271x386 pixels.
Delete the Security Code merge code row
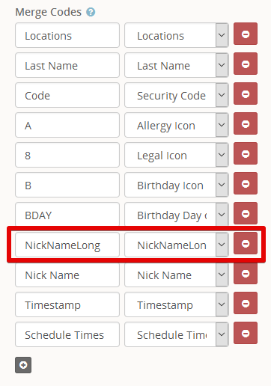(246, 94)
